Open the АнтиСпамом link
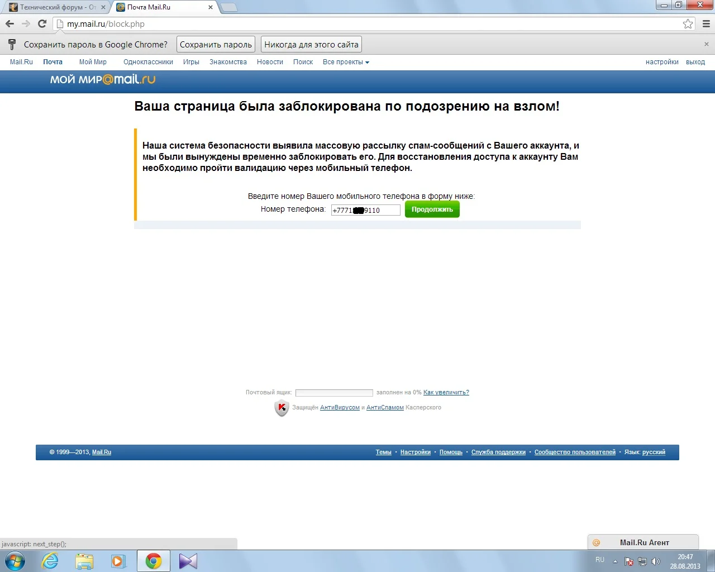The image size is (715, 572). click(x=385, y=407)
